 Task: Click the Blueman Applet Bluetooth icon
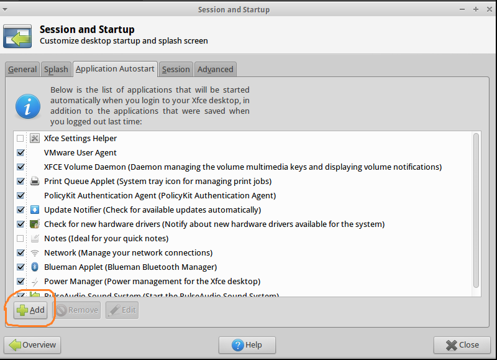[x=34, y=267]
